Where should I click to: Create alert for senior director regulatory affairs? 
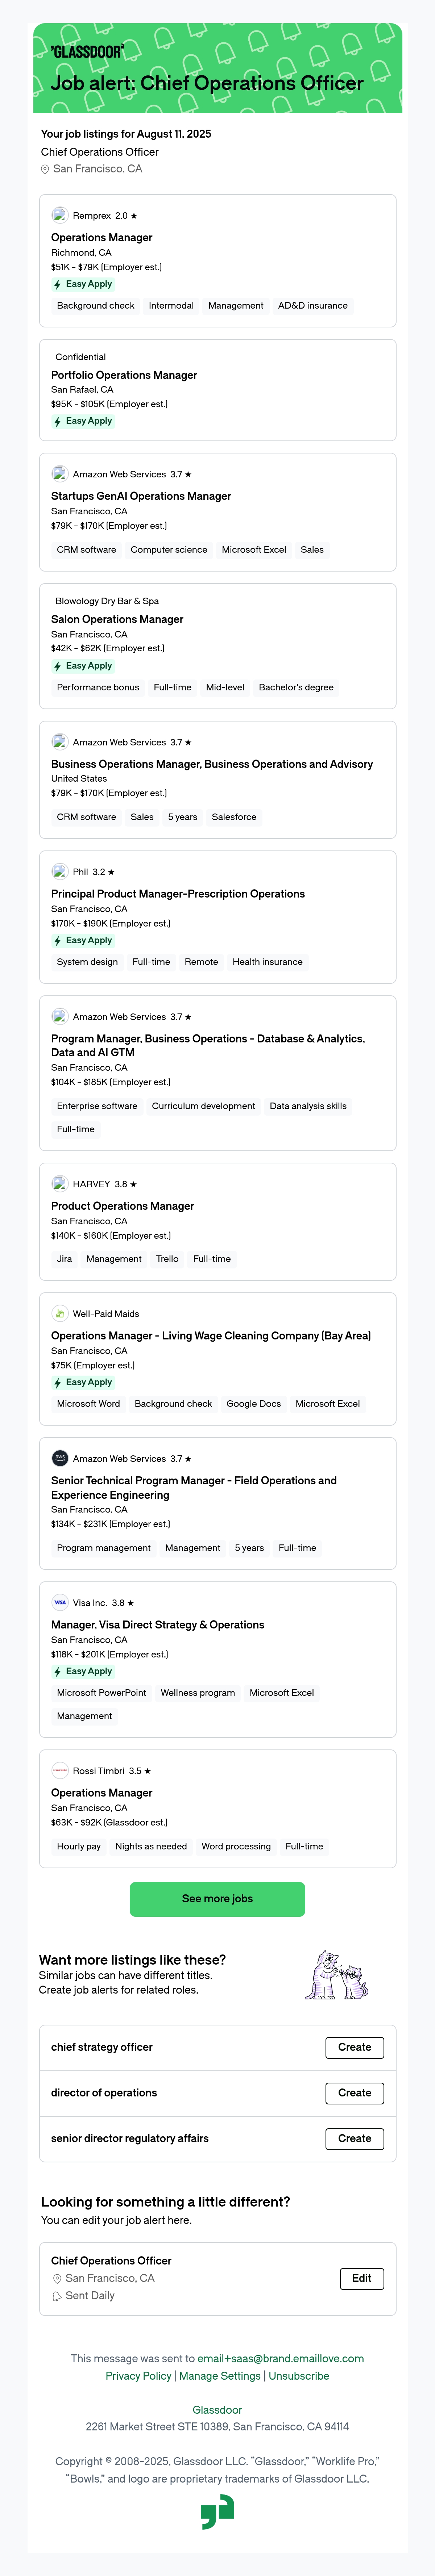coord(354,2138)
